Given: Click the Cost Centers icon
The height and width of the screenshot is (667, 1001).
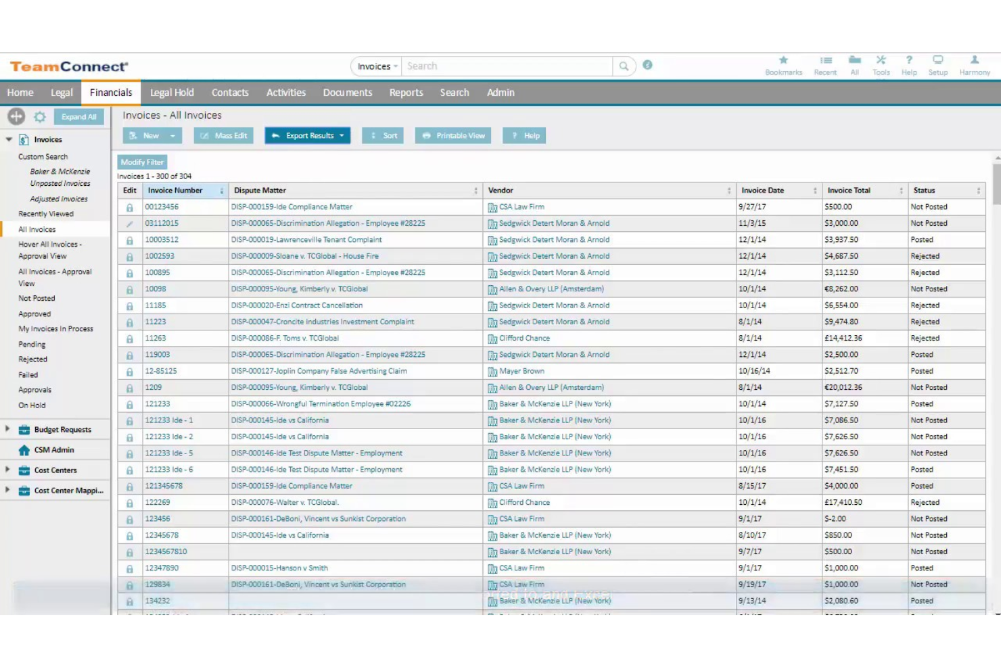Looking at the screenshot, I should tap(24, 470).
